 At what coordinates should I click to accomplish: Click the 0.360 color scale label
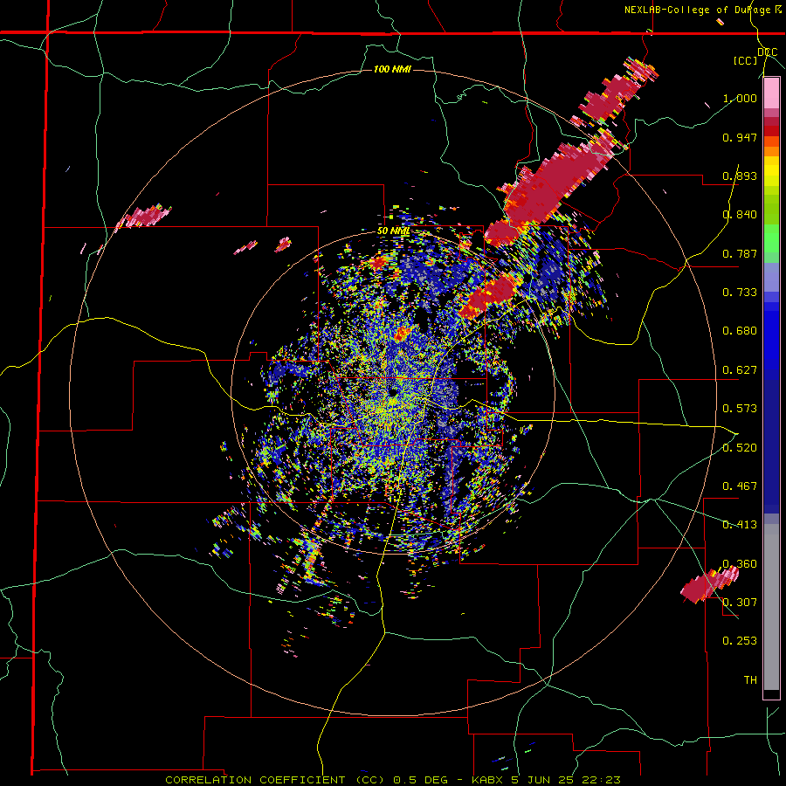(x=740, y=563)
